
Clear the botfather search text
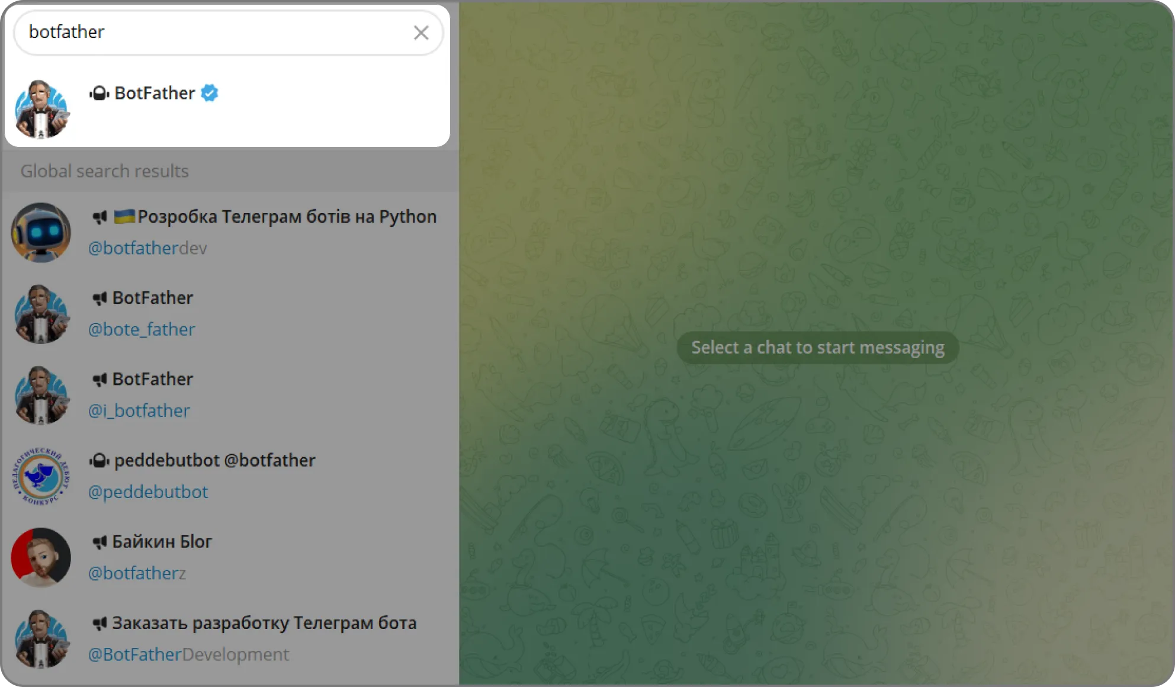[420, 33]
